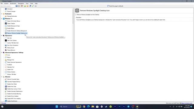Click the green checkmark toolbar icon
The height and width of the screenshot is (109, 194).
click(33, 6)
